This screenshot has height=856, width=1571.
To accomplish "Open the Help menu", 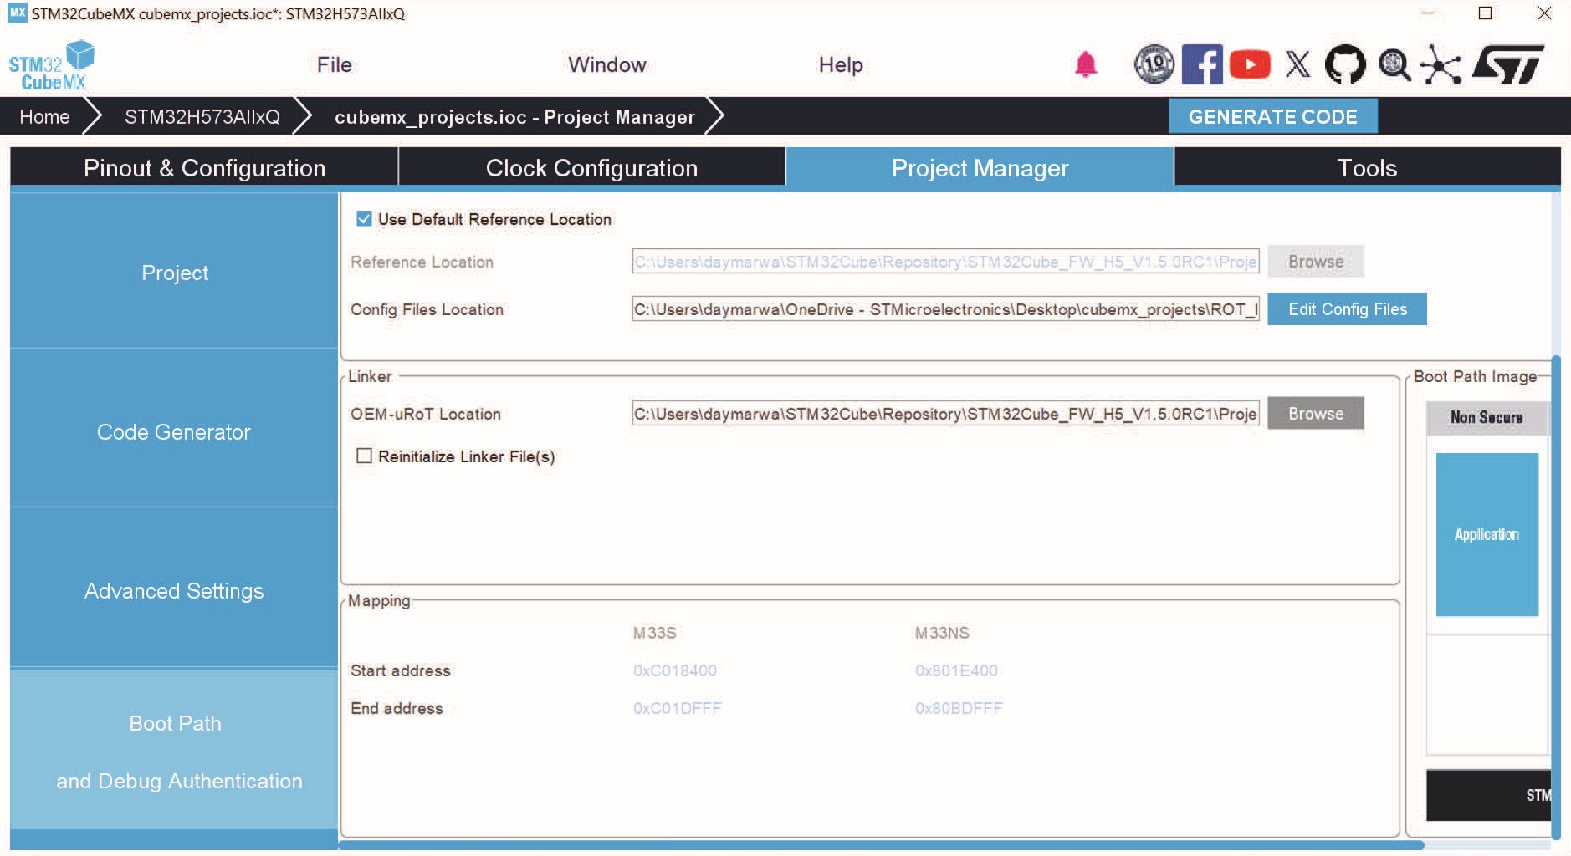I will (x=841, y=64).
